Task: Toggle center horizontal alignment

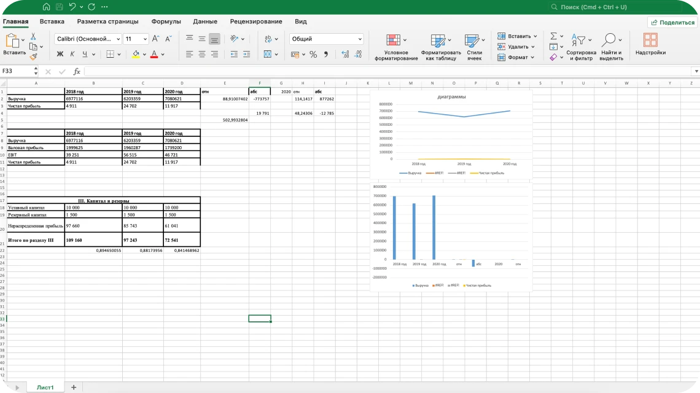Action: (202, 54)
